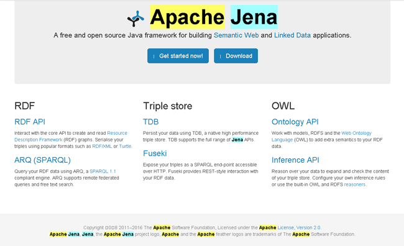This screenshot has width=404, height=246.
Task: Open the Inference API heading link
Action: click(x=295, y=160)
